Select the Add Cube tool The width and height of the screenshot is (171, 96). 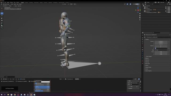pyautogui.click(x=2, y=28)
